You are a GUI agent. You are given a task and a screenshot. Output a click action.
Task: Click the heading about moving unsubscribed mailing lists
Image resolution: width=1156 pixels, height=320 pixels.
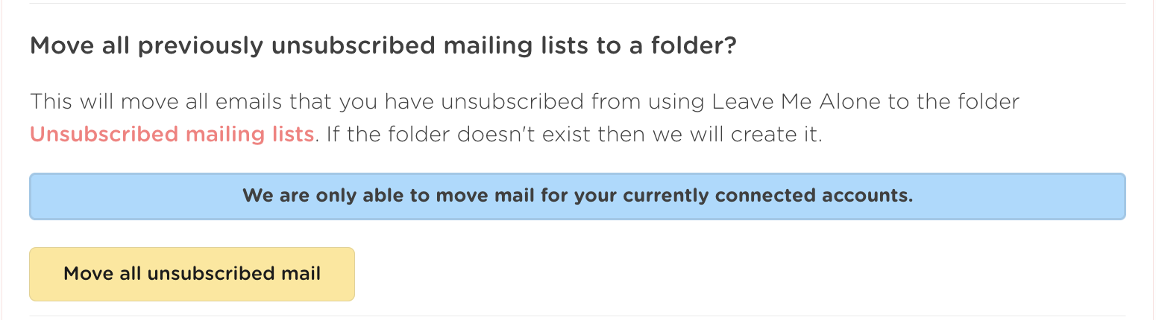click(x=383, y=46)
